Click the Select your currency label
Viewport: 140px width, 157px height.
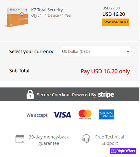[32, 52]
